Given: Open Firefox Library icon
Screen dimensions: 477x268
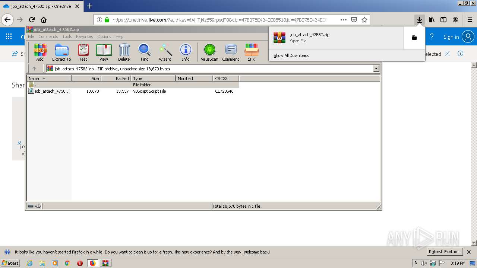Looking at the screenshot, I should [432, 20].
